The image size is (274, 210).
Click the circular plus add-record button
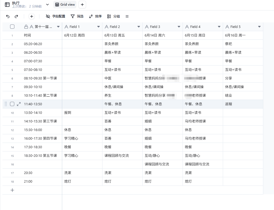[31, 16]
